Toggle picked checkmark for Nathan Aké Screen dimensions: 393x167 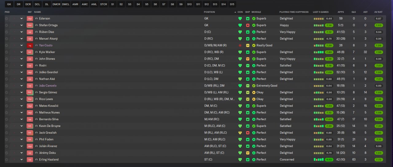[x=6, y=79]
